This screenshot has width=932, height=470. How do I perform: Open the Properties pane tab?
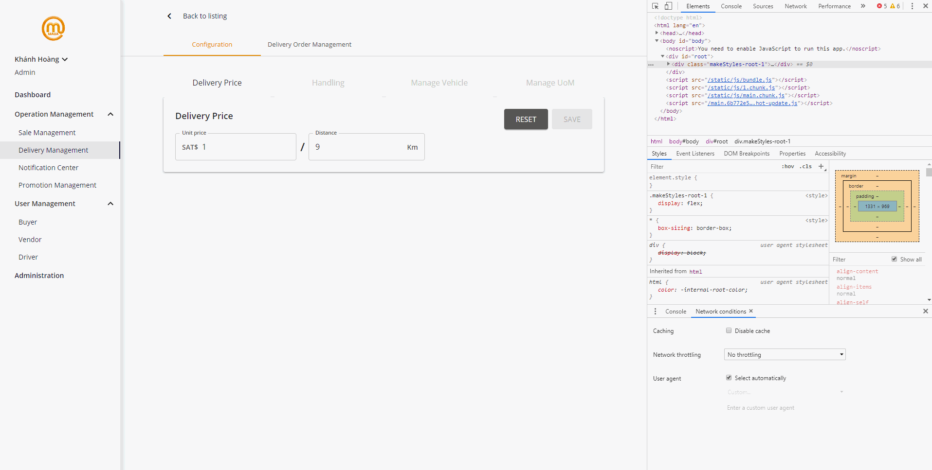(793, 154)
